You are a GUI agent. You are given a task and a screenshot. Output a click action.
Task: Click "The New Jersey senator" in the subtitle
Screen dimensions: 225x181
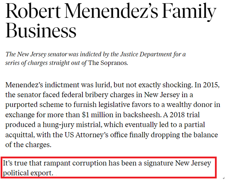(36, 54)
